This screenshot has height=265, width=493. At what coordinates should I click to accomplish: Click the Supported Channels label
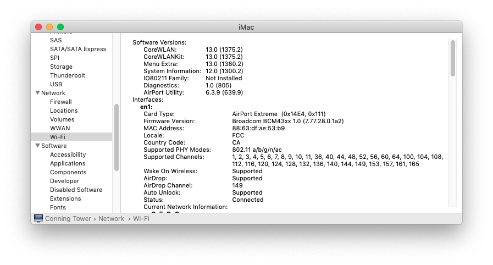(x=174, y=157)
